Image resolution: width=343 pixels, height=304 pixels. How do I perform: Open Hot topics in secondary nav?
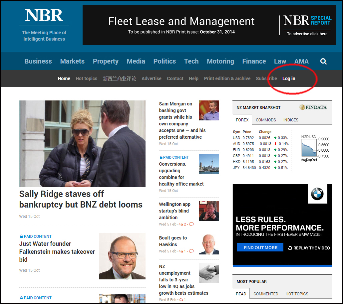86,78
